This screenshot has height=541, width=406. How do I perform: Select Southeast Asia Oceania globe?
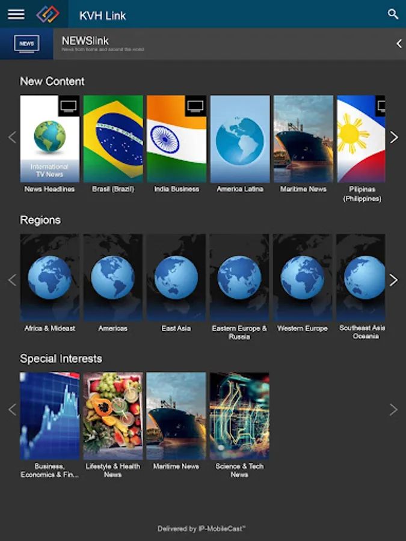tap(361, 277)
